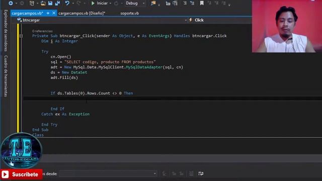Expand the Undo history dropdown
The width and height of the screenshot is (322, 181).
click(73, 4)
